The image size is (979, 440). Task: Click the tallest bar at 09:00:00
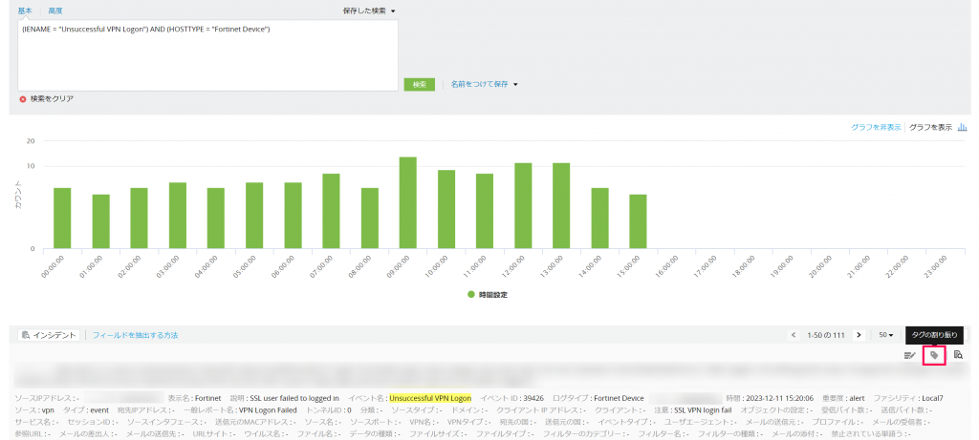click(408, 202)
